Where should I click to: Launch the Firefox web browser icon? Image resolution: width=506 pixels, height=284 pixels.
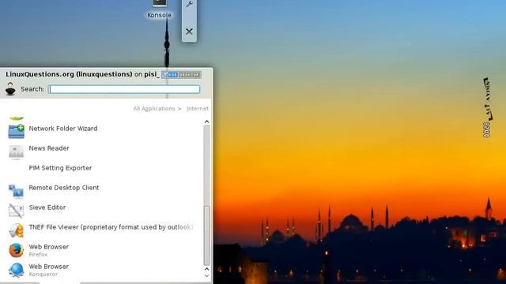(x=16, y=250)
